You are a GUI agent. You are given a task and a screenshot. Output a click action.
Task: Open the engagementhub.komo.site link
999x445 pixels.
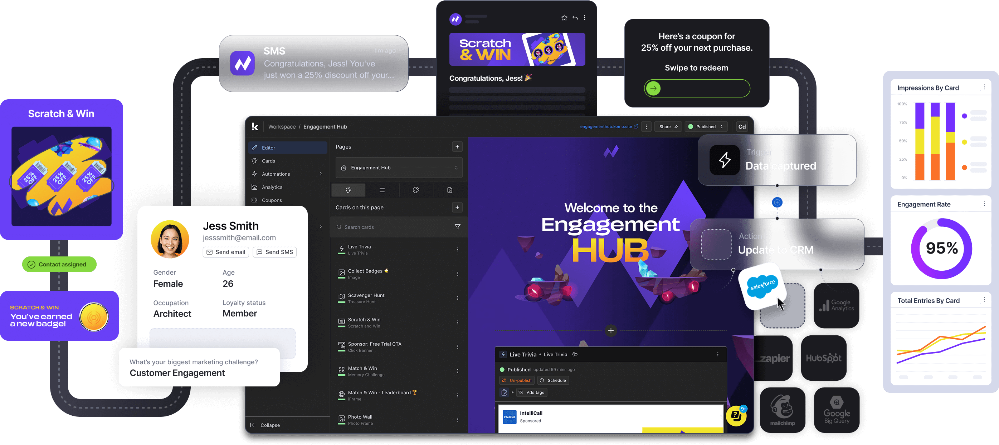[x=609, y=126]
